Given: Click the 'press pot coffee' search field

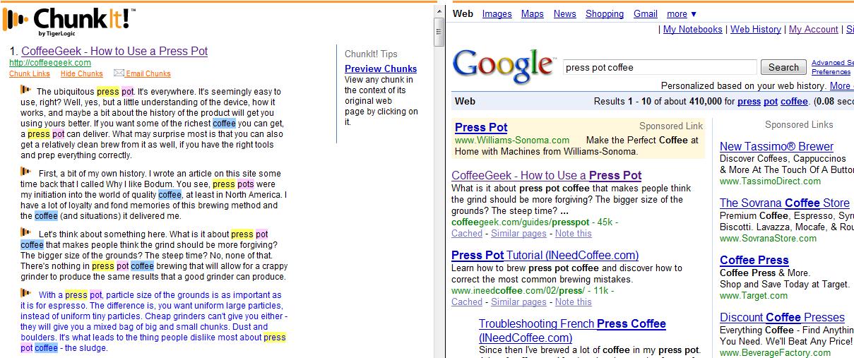Looking at the screenshot, I should [659, 68].
